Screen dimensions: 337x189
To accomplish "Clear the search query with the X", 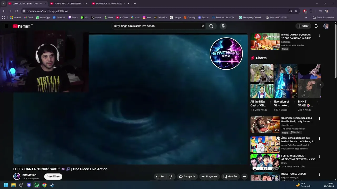I will click(203, 26).
